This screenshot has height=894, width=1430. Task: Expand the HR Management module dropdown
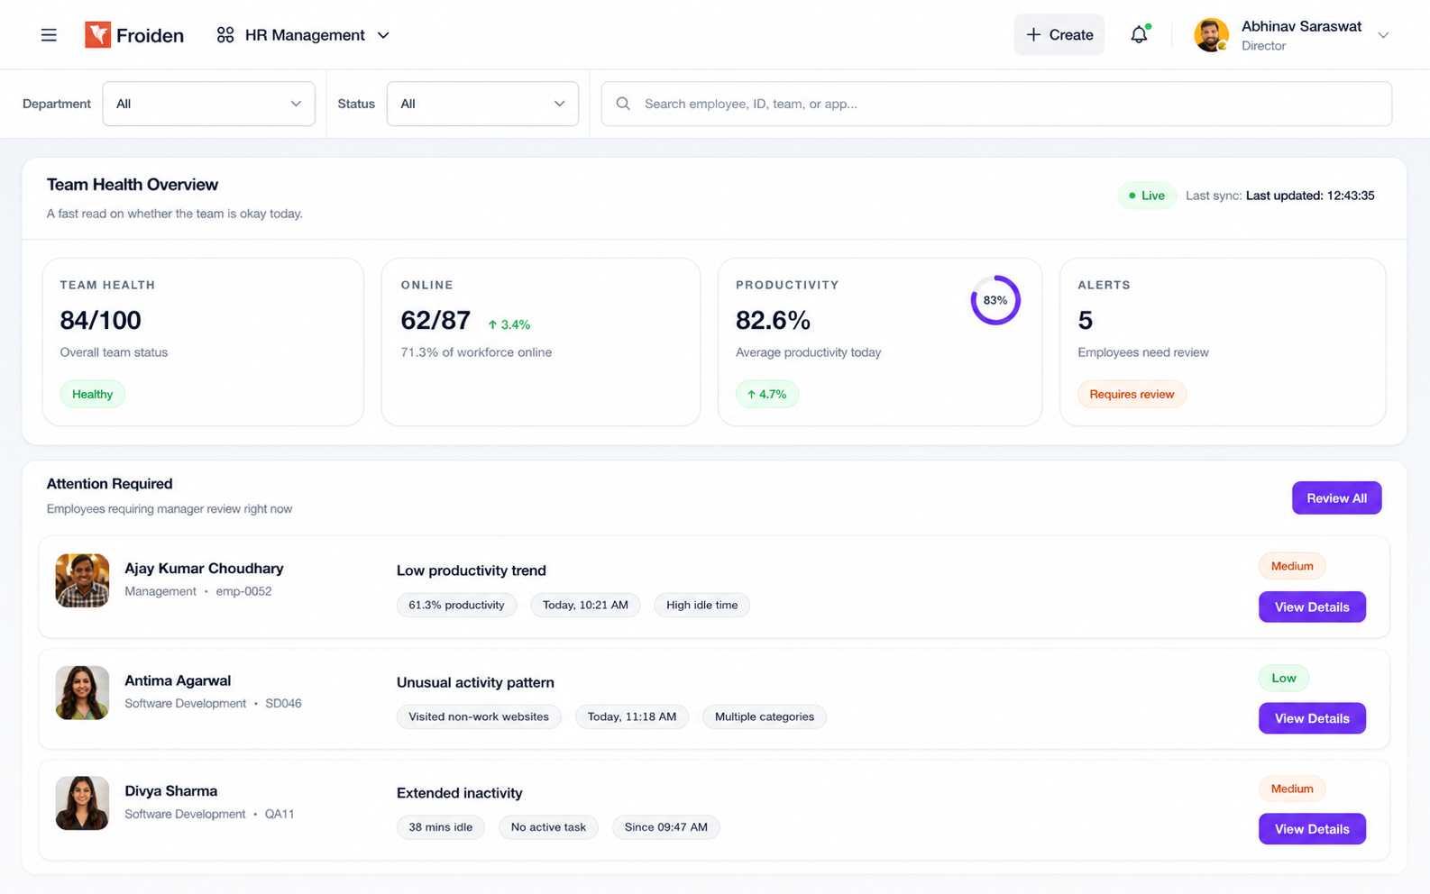click(x=383, y=35)
